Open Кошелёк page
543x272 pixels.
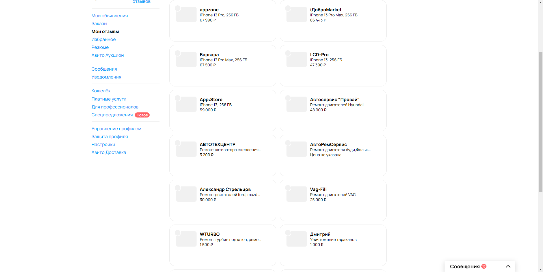click(x=101, y=91)
